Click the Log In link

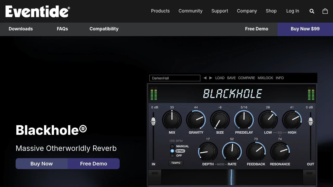tap(293, 11)
